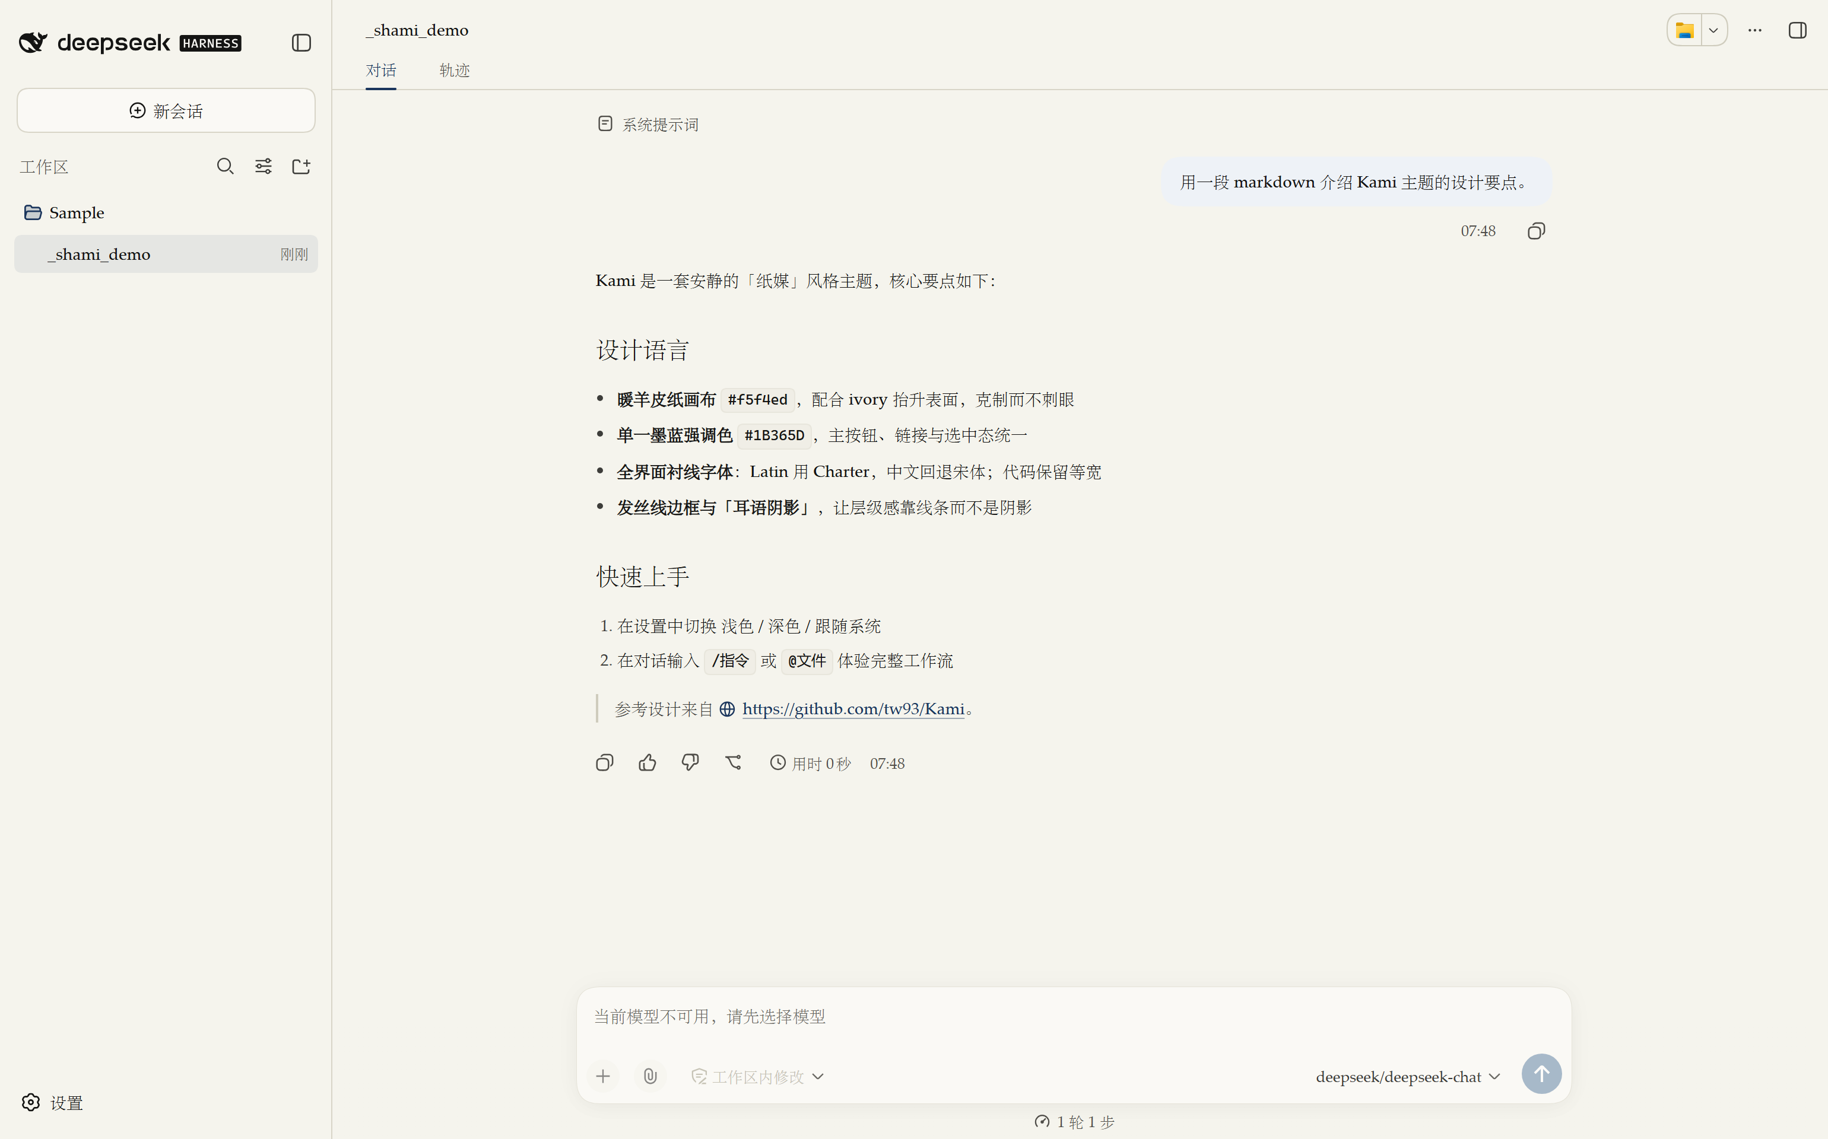Click the _shami_demo title in header

point(417,30)
